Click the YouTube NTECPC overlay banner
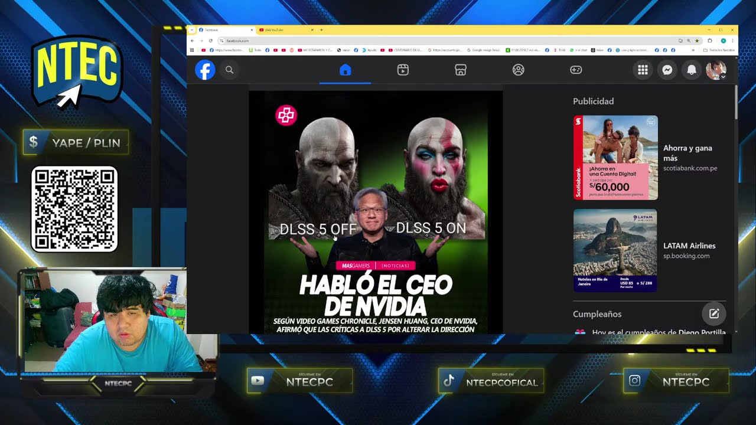This screenshot has width=756, height=425. tap(300, 381)
